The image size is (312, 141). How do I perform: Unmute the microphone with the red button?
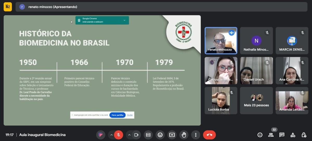118,135
